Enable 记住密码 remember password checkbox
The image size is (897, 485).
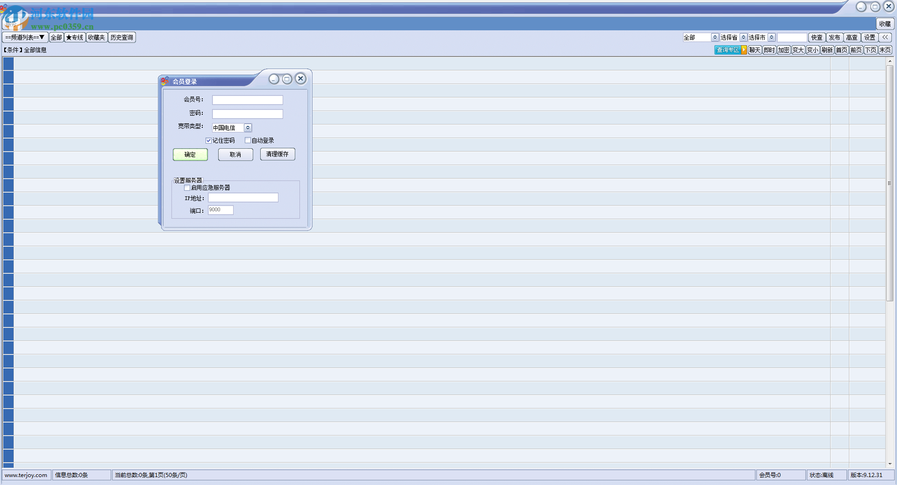tap(208, 140)
